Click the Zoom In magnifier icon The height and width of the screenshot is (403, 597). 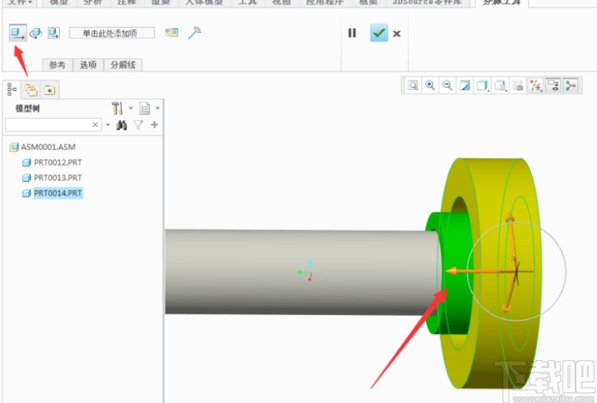pyautogui.click(x=430, y=86)
